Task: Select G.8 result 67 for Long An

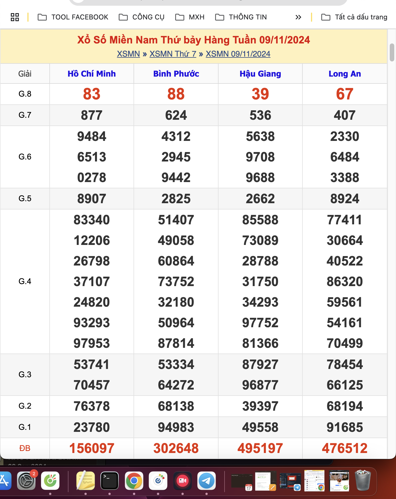Action: (x=345, y=94)
